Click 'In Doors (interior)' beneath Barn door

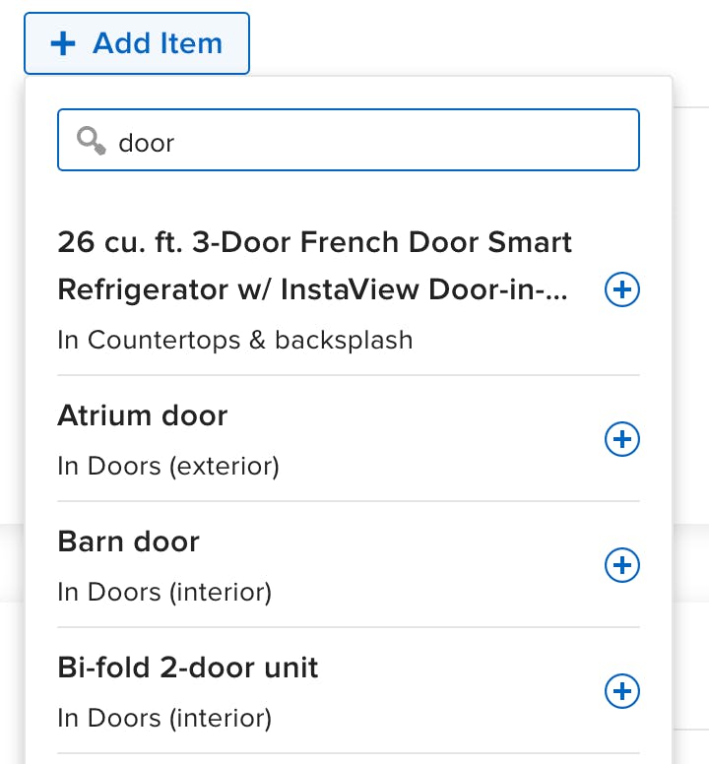[x=164, y=592]
